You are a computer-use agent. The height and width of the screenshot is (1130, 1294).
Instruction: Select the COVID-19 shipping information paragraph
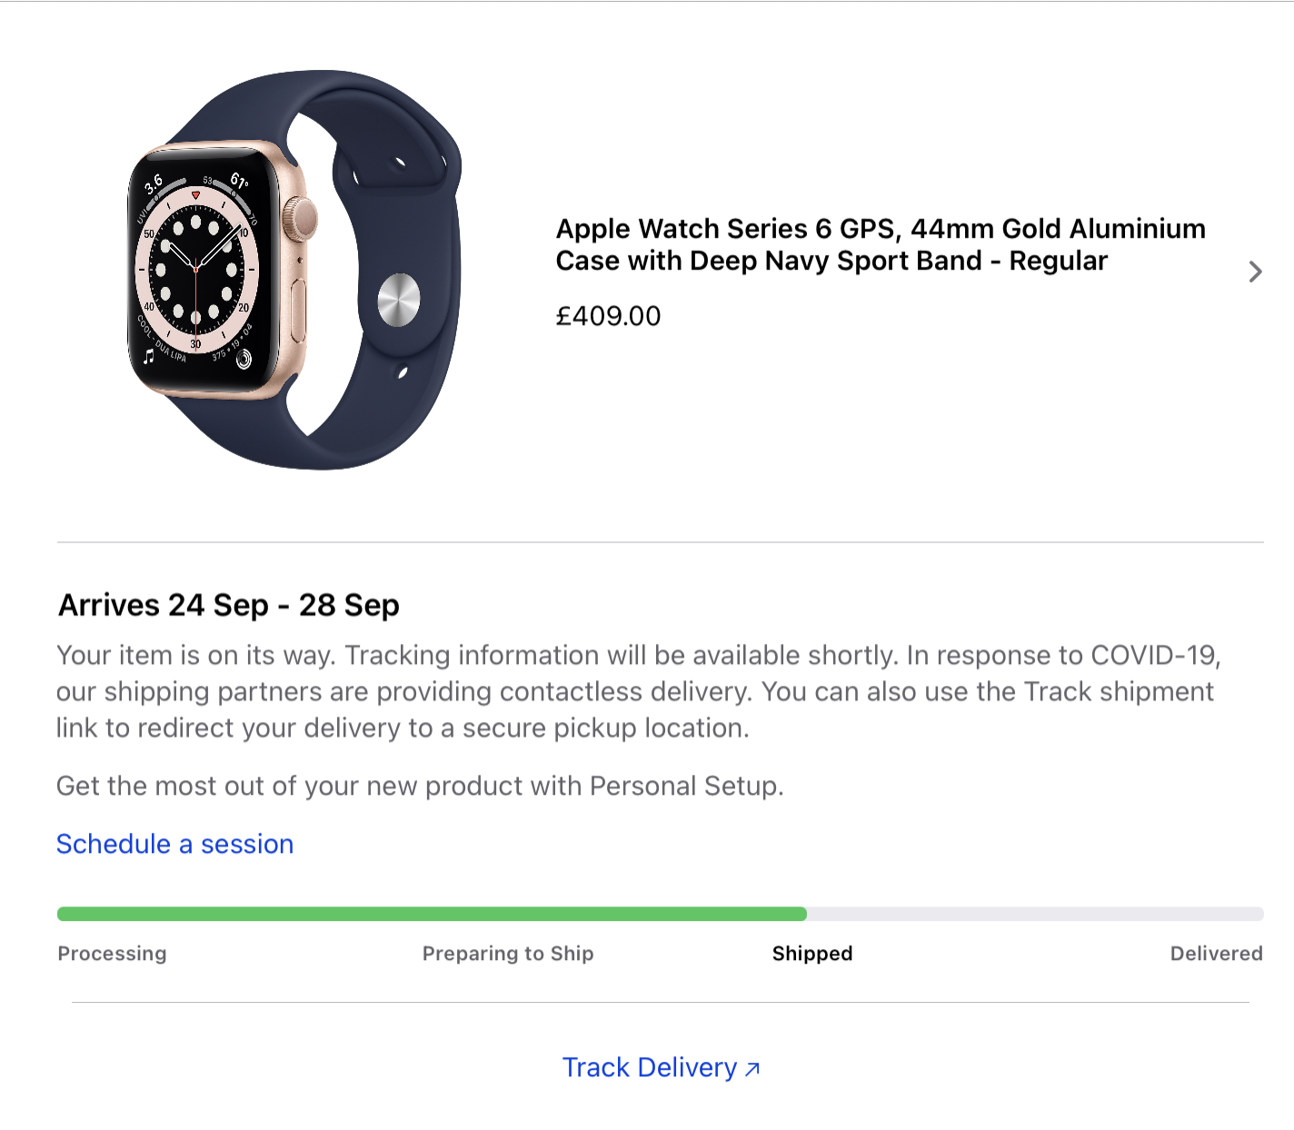636,691
